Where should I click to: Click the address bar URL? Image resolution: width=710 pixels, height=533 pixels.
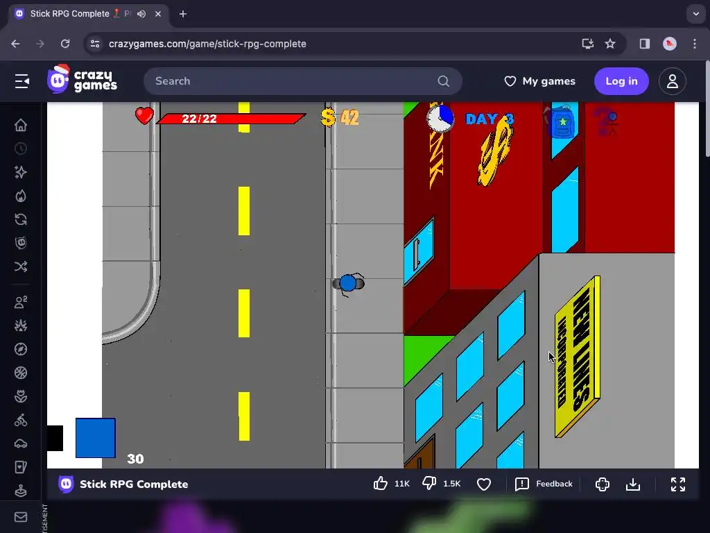(x=207, y=44)
